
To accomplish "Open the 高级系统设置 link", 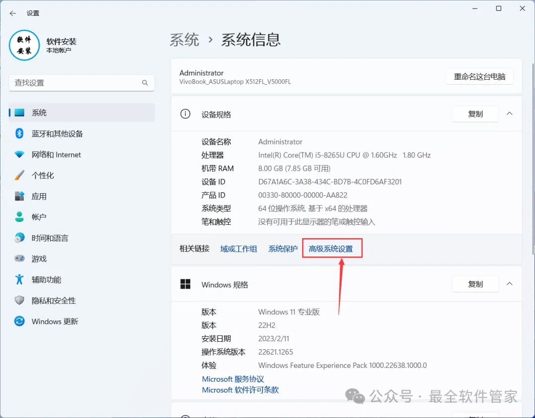I will tap(330, 249).
